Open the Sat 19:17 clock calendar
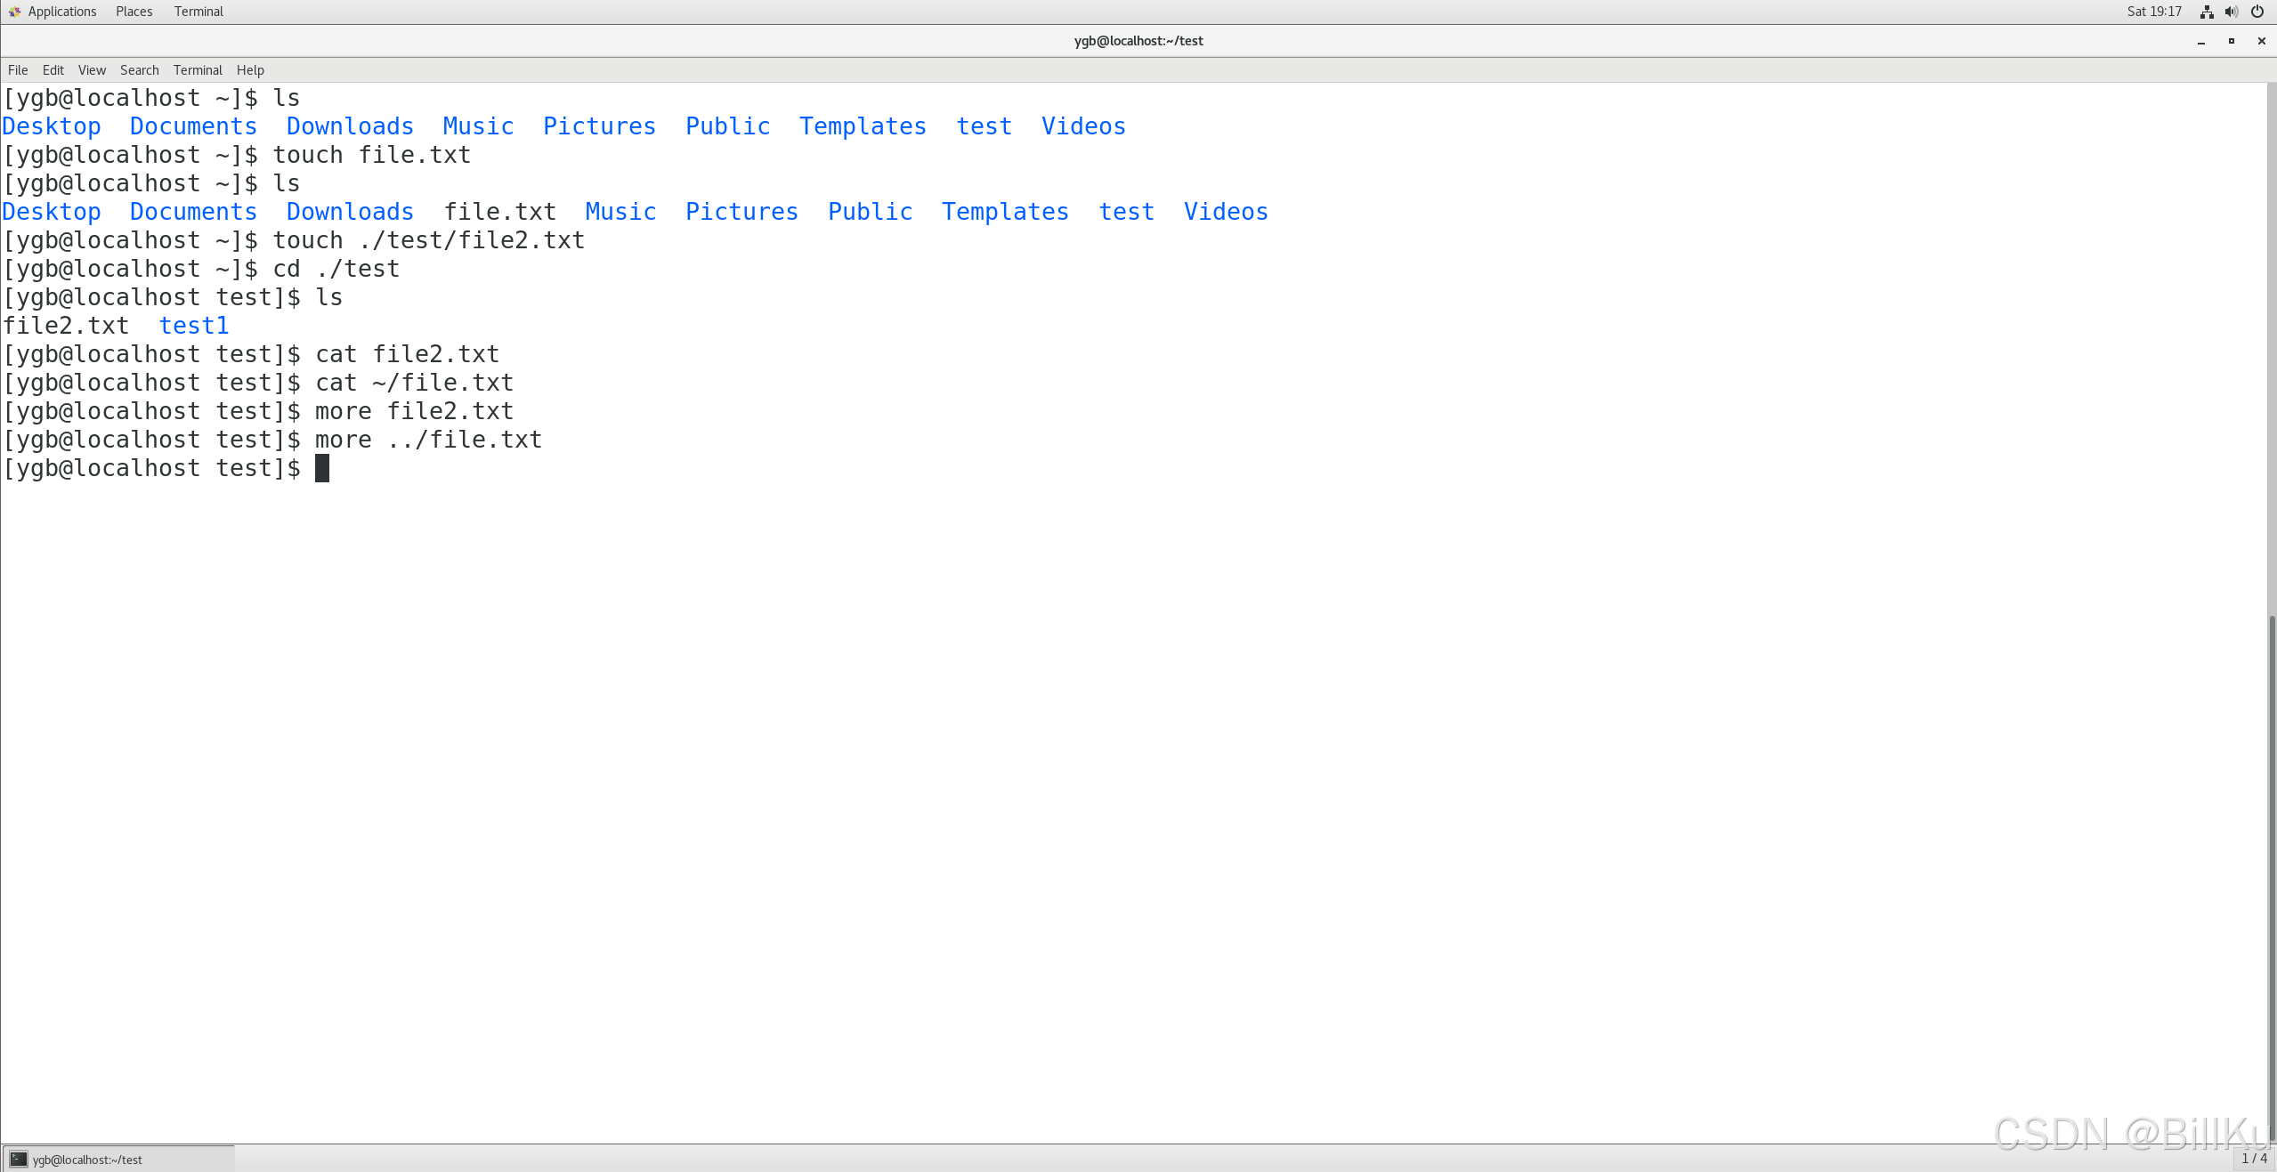The width and height of the screenshot is (2277, 1172). coord(2154,12)
